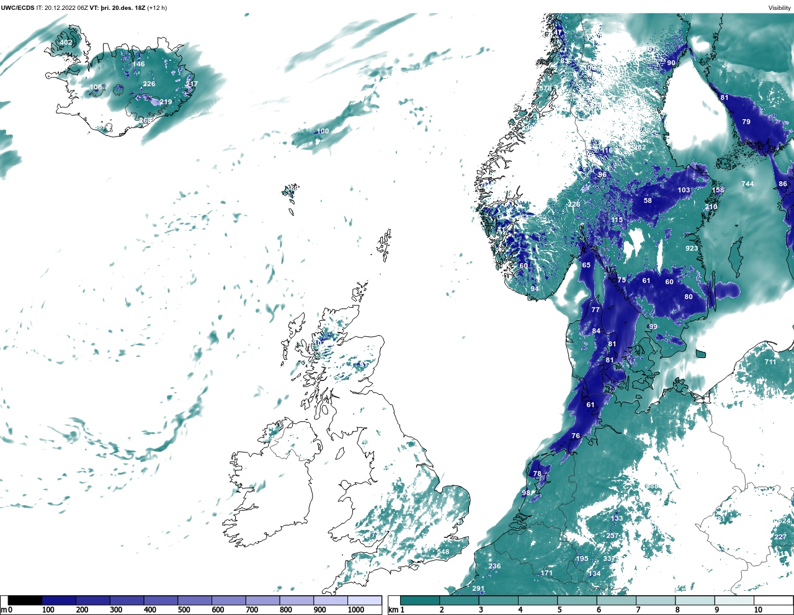
Task: Select the 5–6 km legend color segment
Action: pos(577,600)
